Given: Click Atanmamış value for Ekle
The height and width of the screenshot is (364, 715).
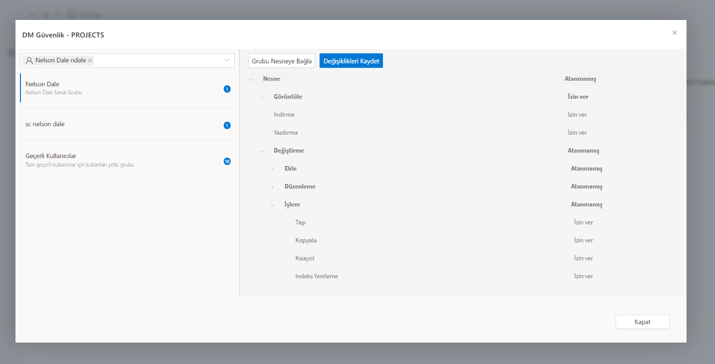Looking at the screenshot, I should pos(587,169).
